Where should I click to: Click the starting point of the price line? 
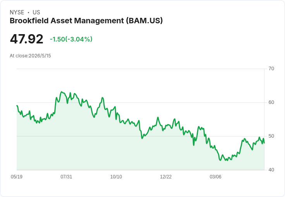pyautogui.click(x=17, y=105)
